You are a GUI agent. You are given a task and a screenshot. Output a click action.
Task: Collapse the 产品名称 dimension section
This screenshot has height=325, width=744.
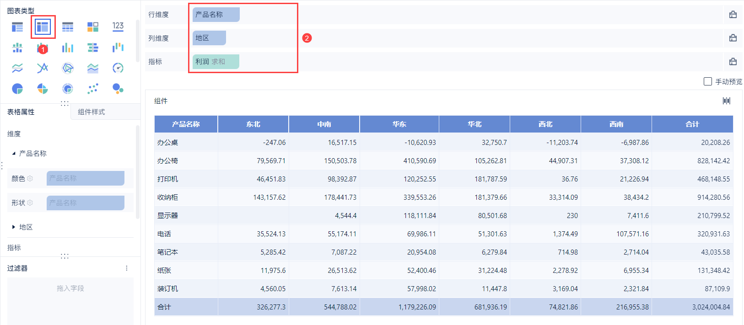14,154
